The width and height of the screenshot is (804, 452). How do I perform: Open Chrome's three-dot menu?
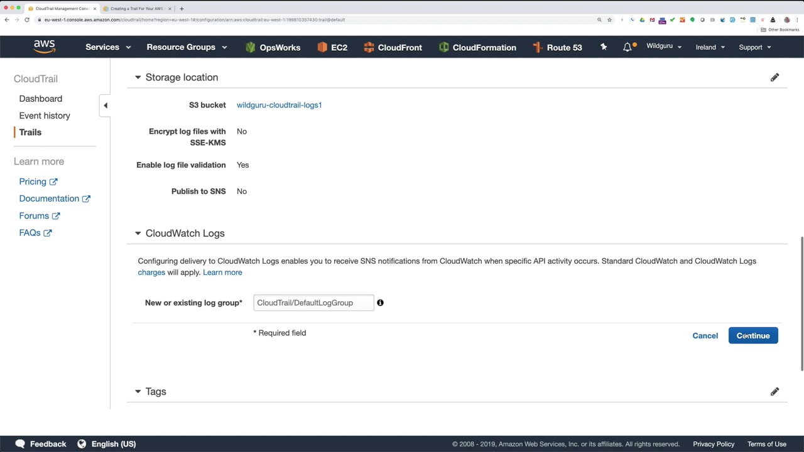(797, 19)
